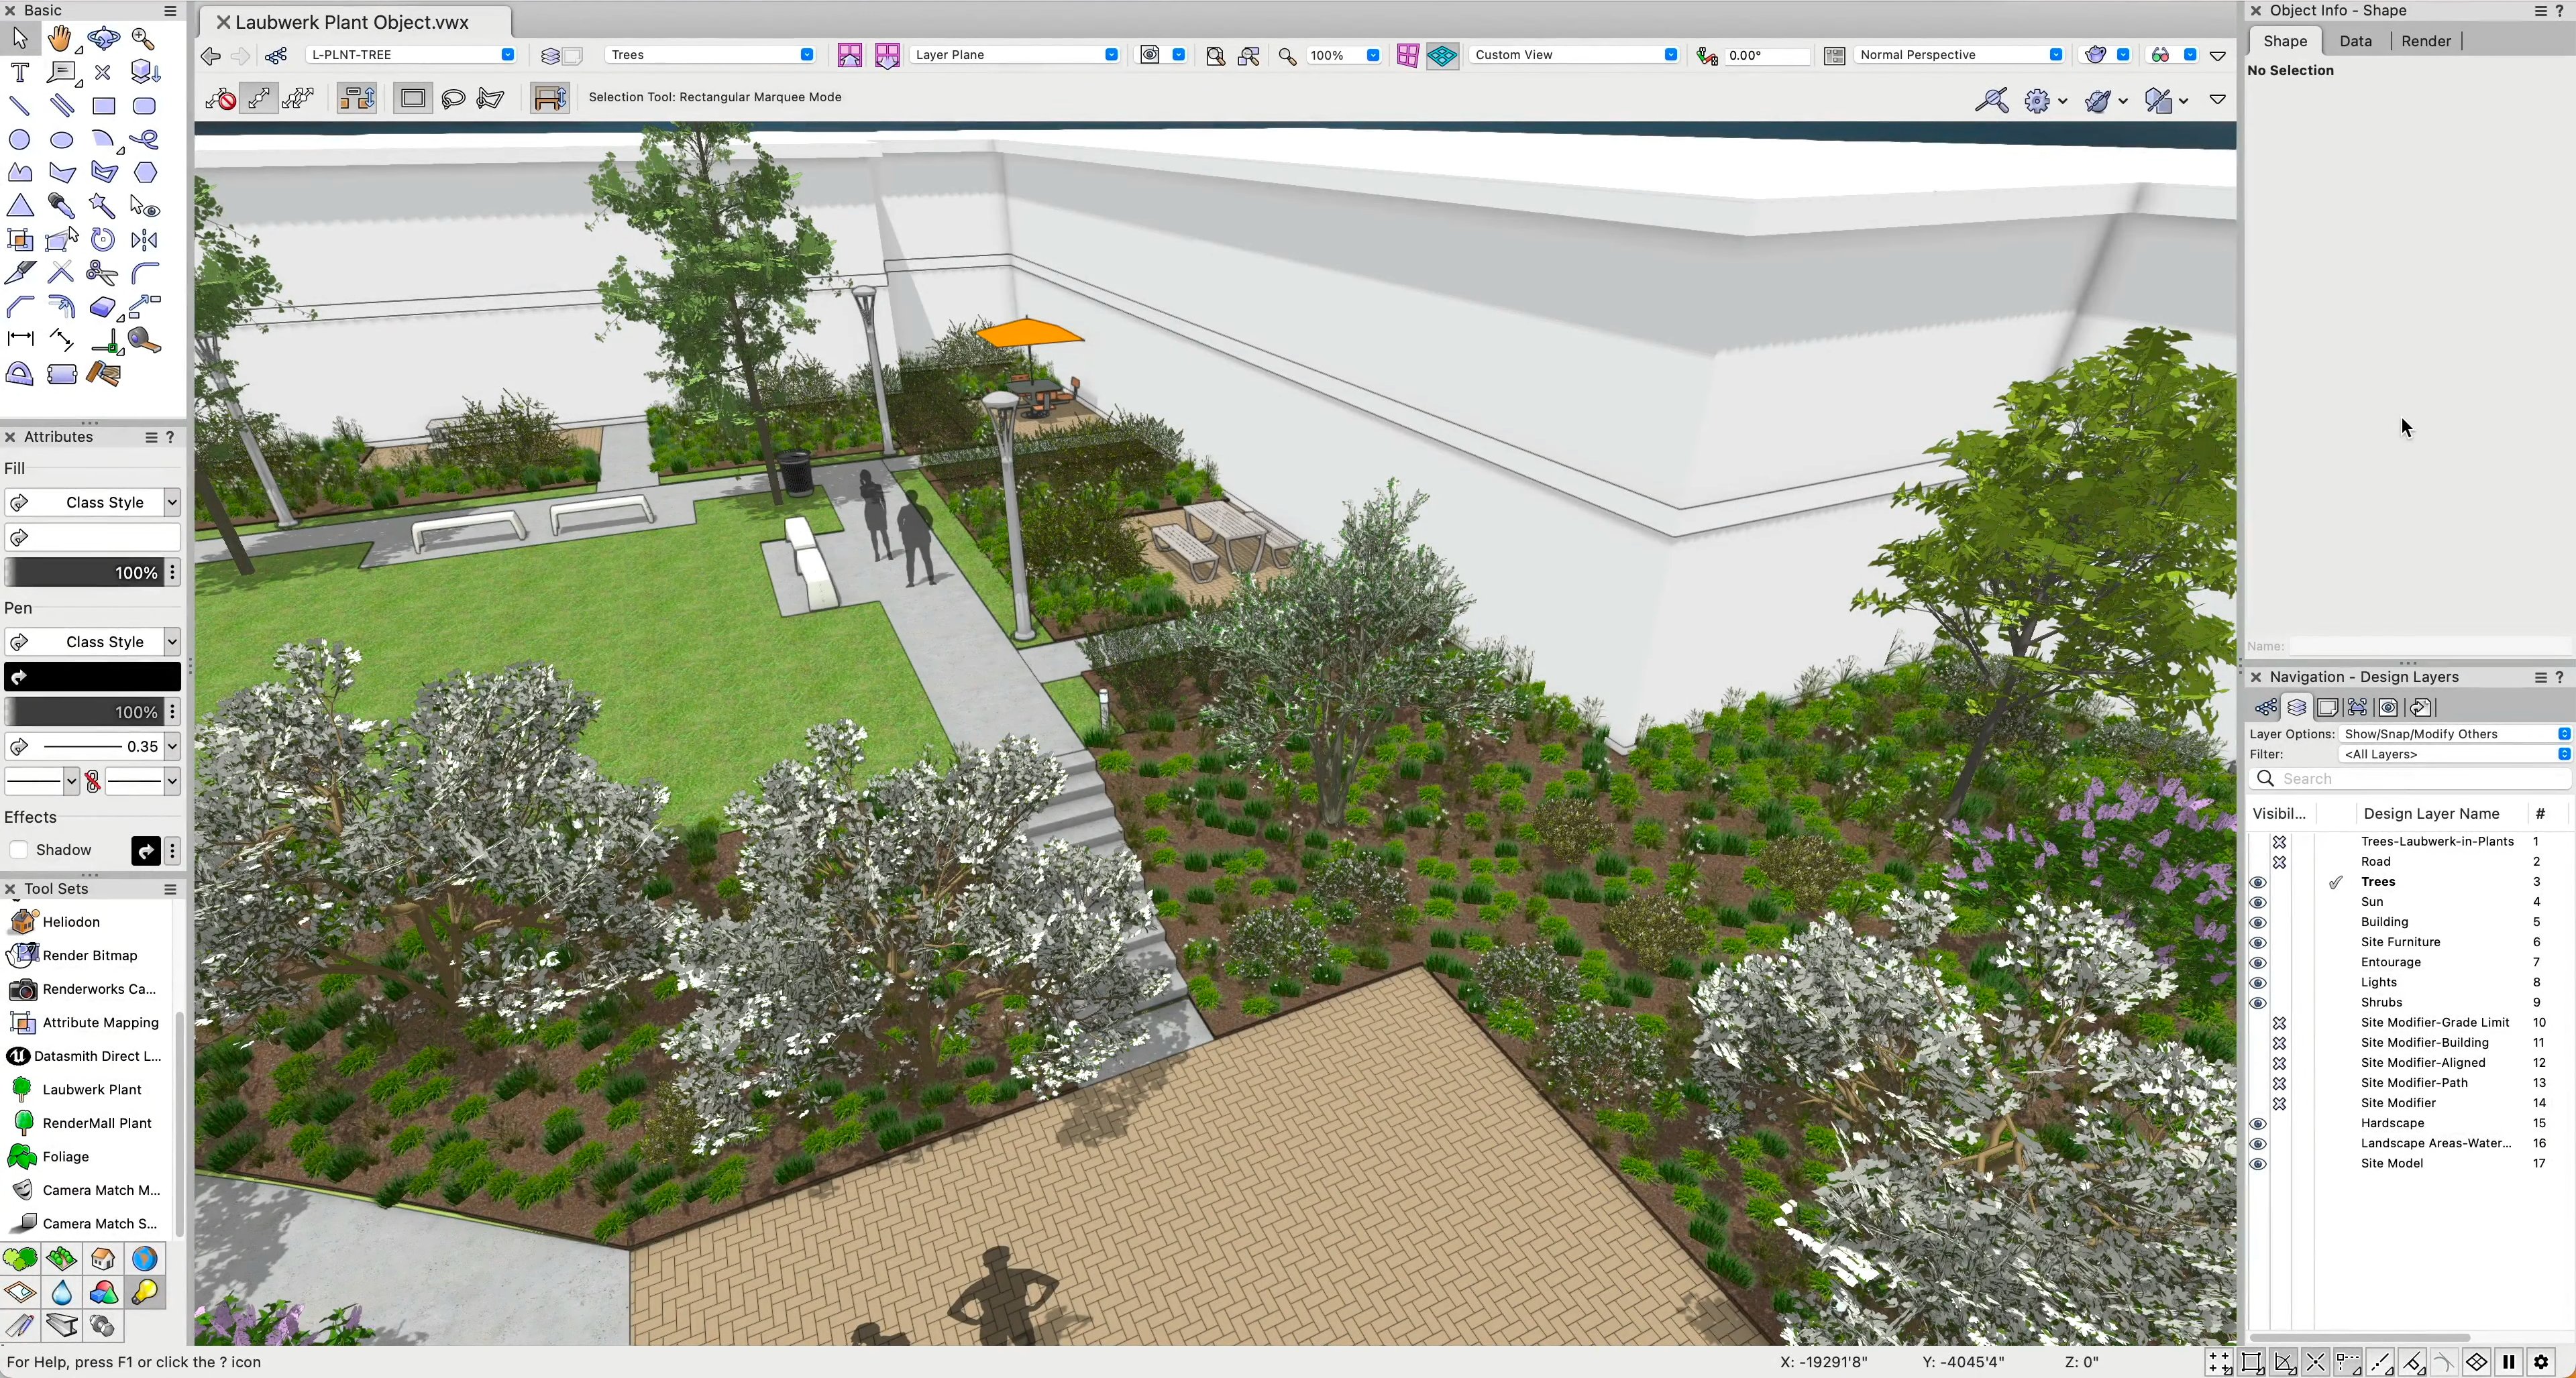Enable the Shadow checkbox
The height and width of the screenshot is (1378, 2576).
19,850
